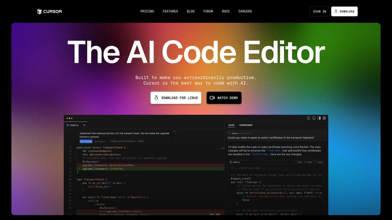Screen dimensions: 392x220
Task: Go to the Blog
Action: pos(191,11)
